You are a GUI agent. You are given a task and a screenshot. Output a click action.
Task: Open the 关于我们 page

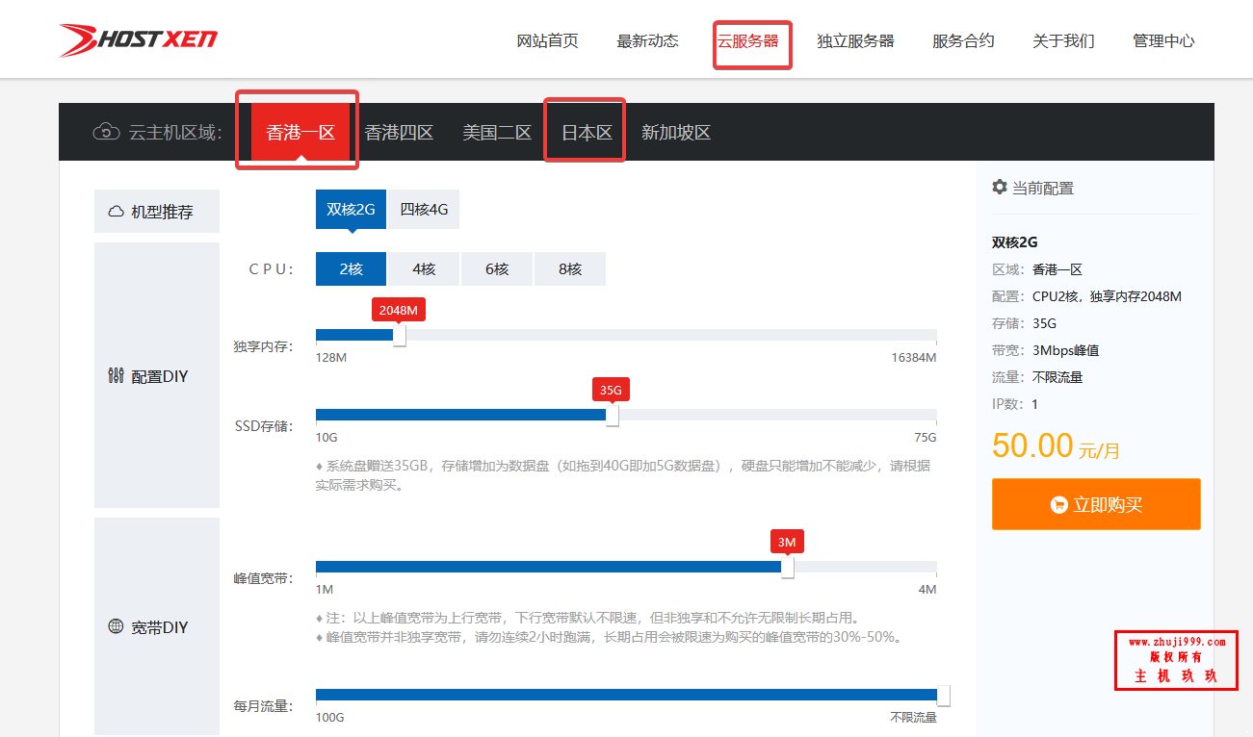[x=1064, y=41]
